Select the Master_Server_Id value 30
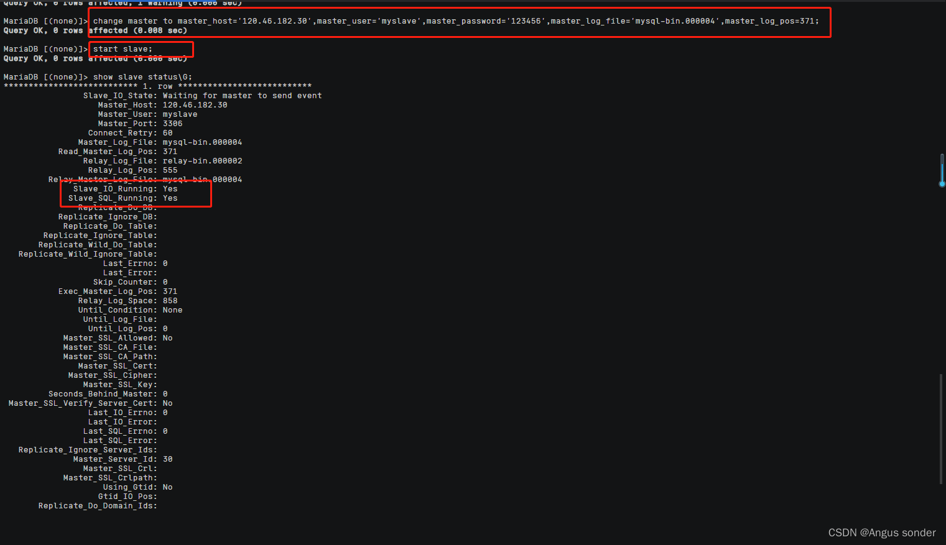The height and width of the screenshot is (545, 946). [x=167, y=459]
